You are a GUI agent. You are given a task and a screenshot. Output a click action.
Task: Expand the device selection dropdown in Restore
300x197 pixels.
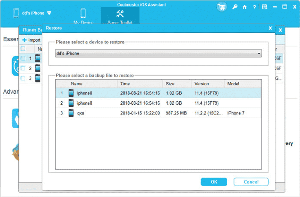[x=259, y=54]
